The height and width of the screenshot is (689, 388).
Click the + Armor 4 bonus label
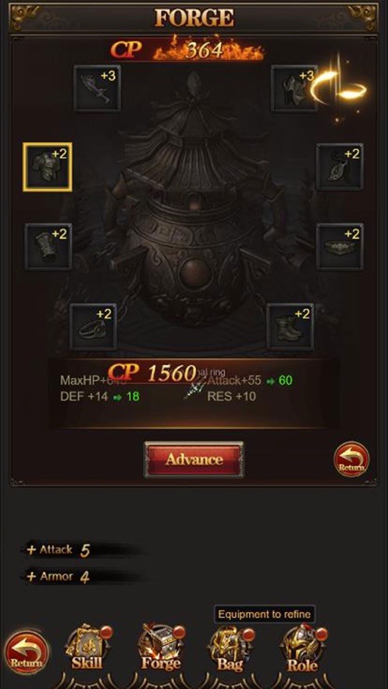[59, 577]
